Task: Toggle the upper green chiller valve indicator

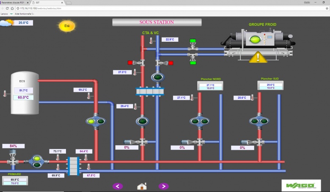Action: tap(193, 41)
